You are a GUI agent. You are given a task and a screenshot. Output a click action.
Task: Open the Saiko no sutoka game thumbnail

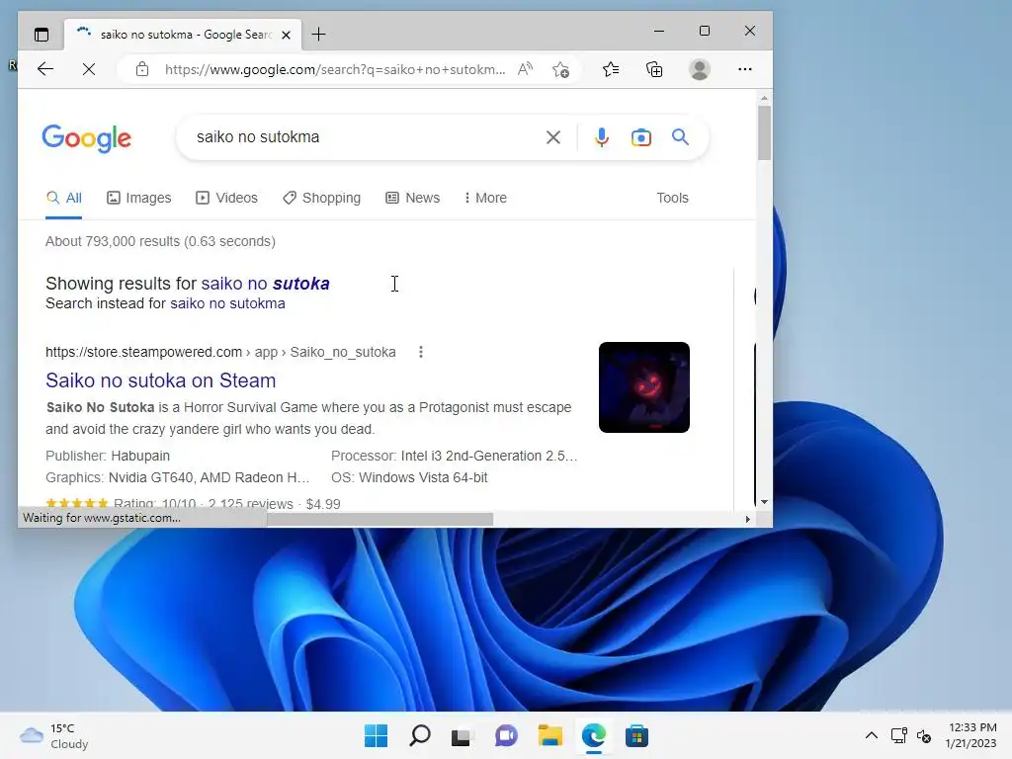[644, 387]
